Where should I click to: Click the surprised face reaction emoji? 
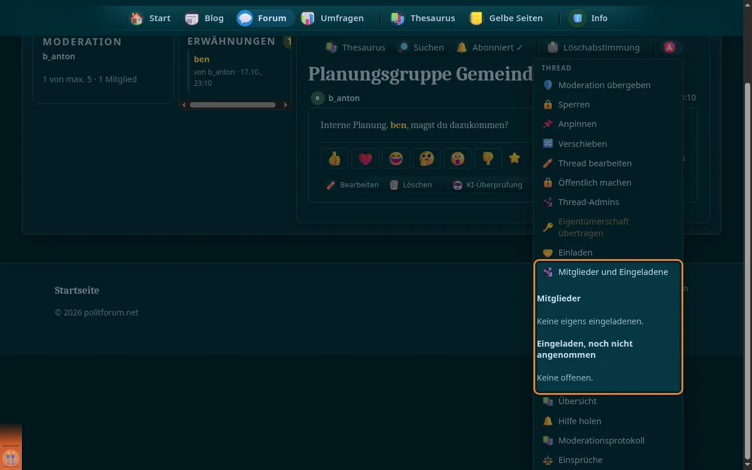(458, 158)
